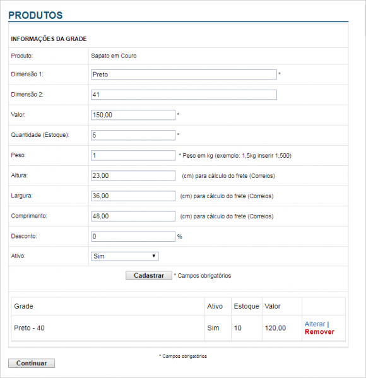366x378 pixels.
Task: Click into the Peso input field
Action: tap(133, 155)
